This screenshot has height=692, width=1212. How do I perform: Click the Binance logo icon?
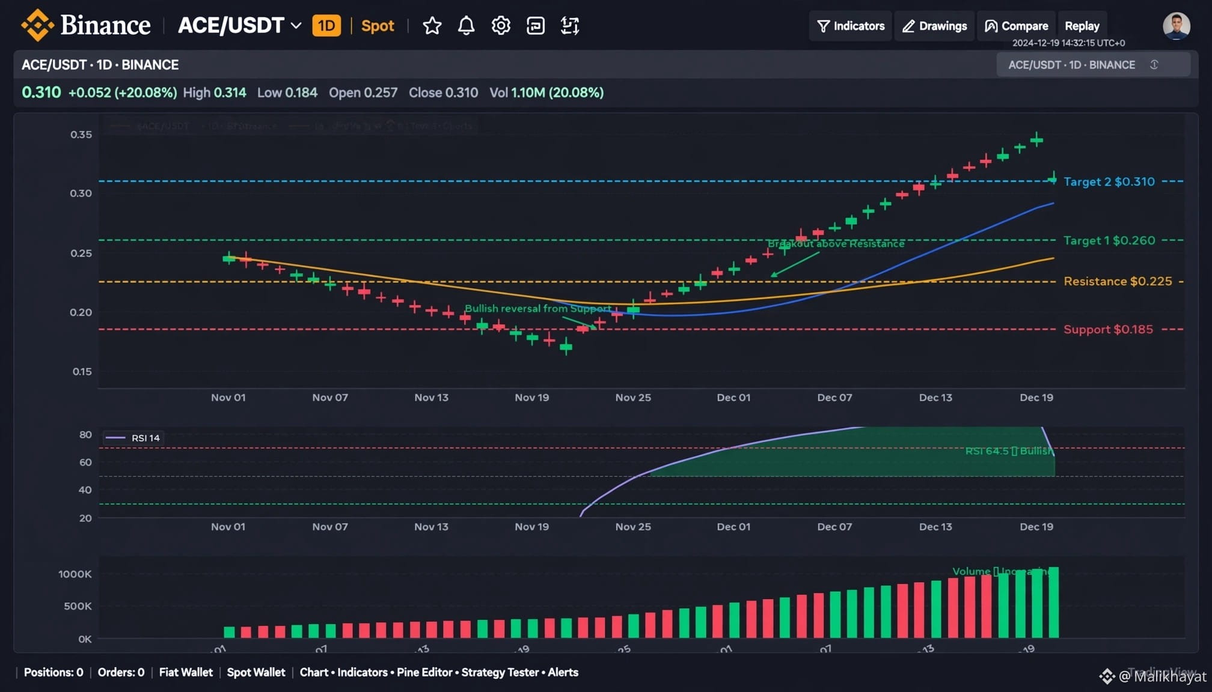[x=37, y=25]
